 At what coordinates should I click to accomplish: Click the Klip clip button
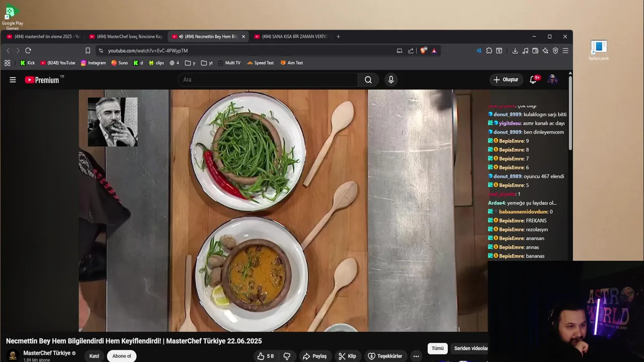click(347, 356)
